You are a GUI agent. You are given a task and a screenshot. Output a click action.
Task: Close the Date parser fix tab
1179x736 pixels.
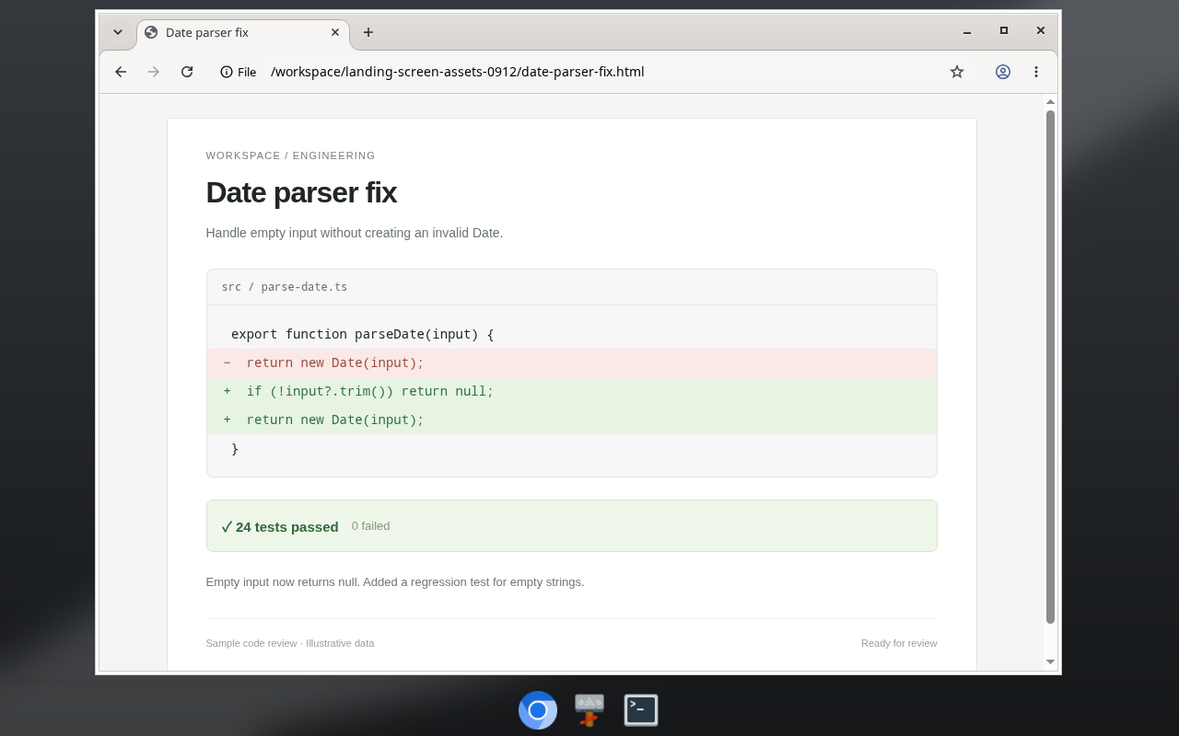(335, 32)
